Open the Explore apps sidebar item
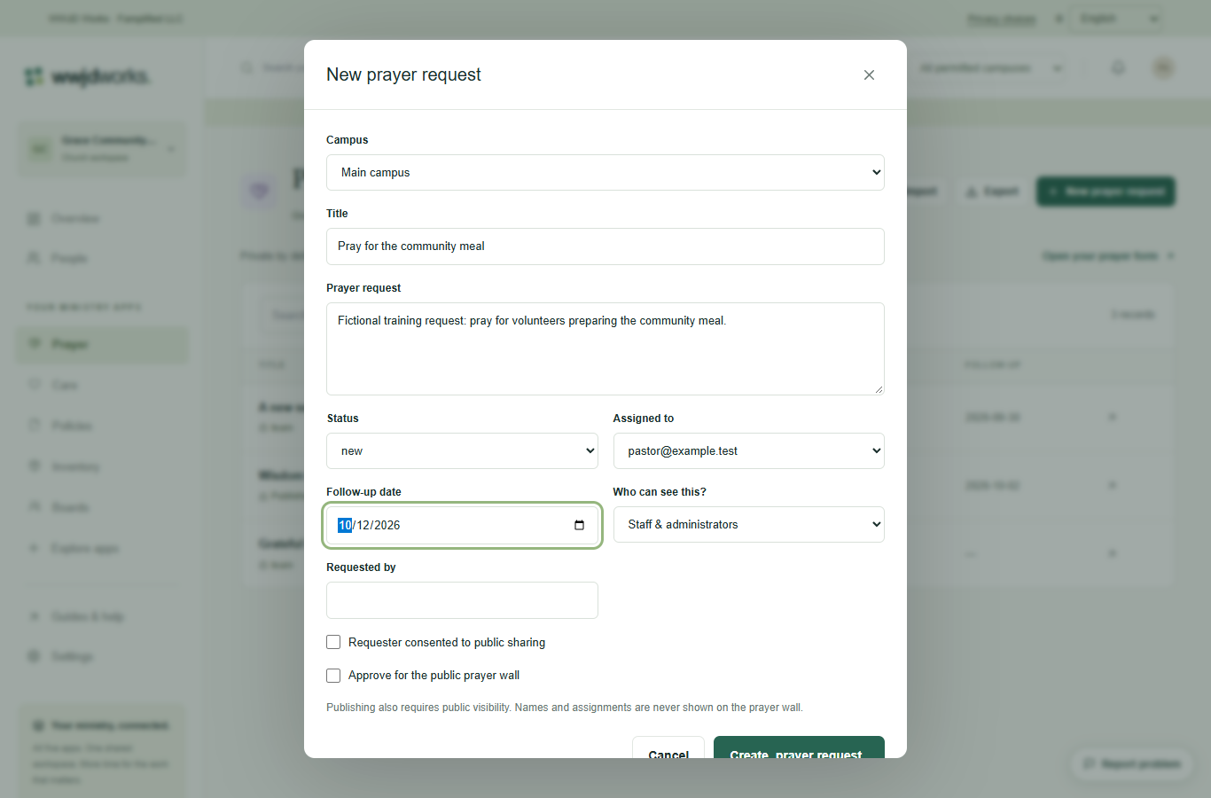The height and width of the screenshot is (798, 1211). [x=102, y=548]
